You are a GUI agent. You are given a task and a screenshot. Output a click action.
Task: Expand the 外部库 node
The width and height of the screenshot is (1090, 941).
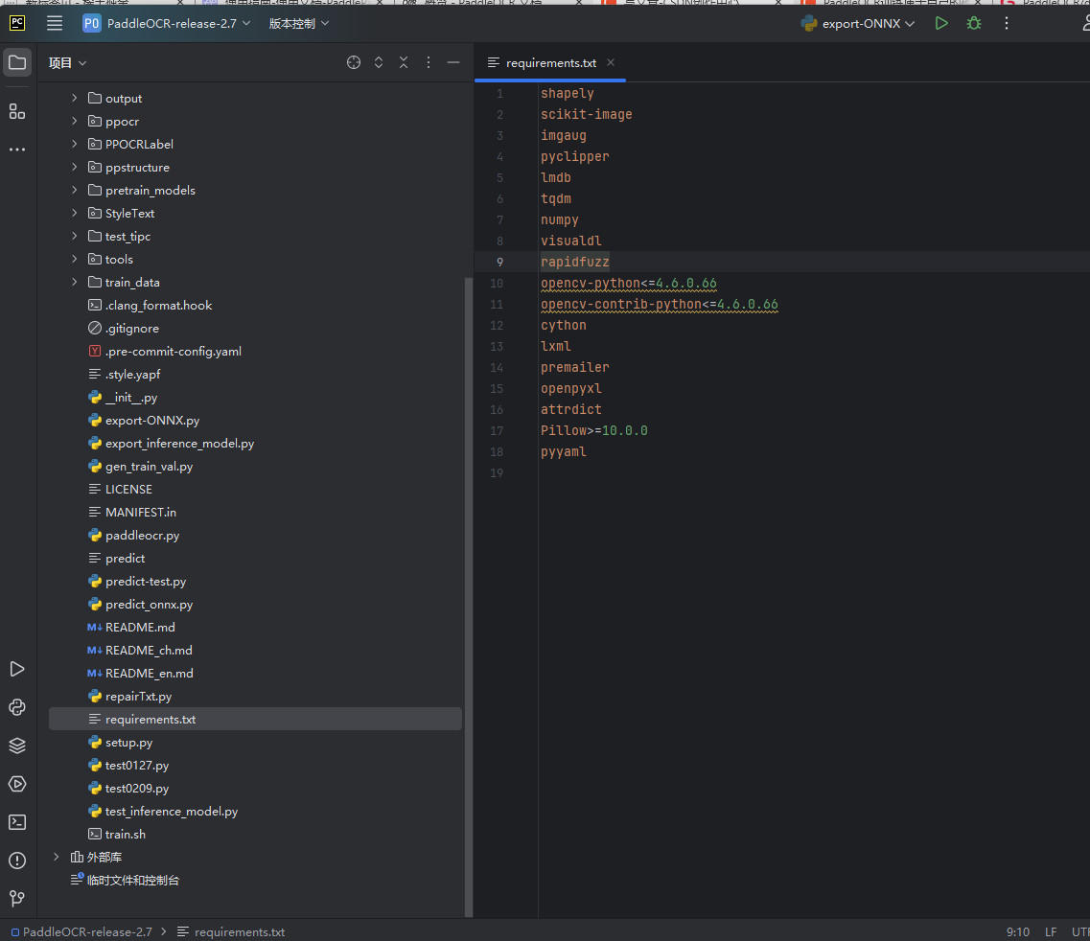point(57,857)
